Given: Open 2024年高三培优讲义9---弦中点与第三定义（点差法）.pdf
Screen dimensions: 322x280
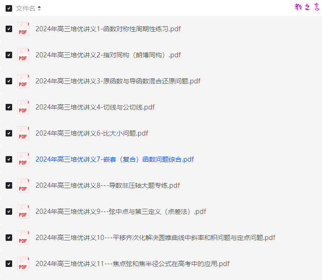Looking at the screenshot, I should (121, 212).
